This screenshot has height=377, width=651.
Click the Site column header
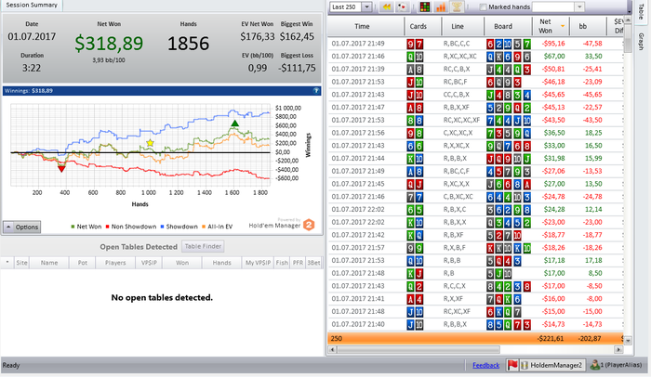point(21,263)
